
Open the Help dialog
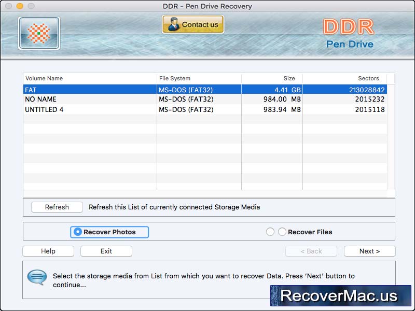(x=48, y=251)
